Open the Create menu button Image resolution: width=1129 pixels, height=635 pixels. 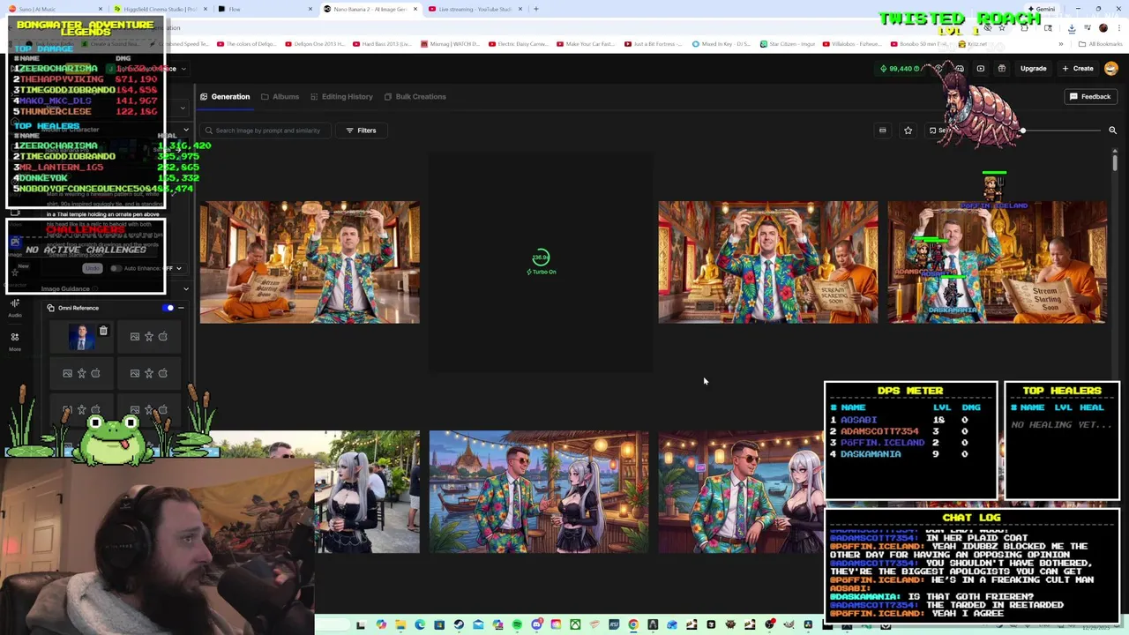coord(1078,69)
